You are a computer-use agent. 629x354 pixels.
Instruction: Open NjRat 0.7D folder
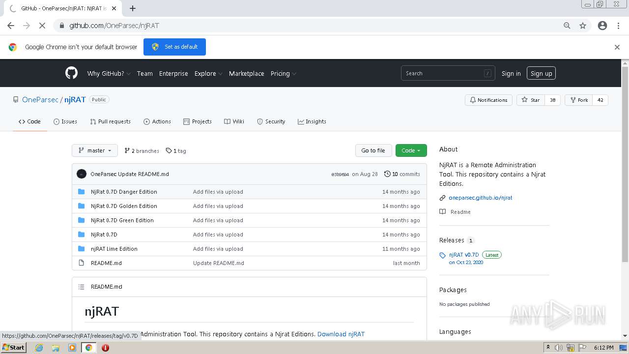(104, 235)
